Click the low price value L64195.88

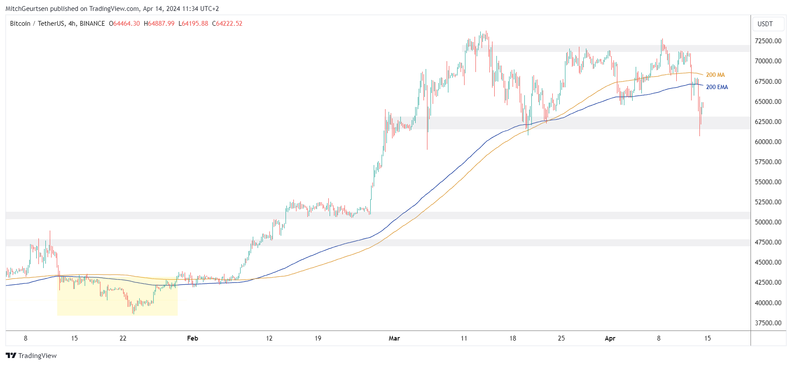[193, 24]
